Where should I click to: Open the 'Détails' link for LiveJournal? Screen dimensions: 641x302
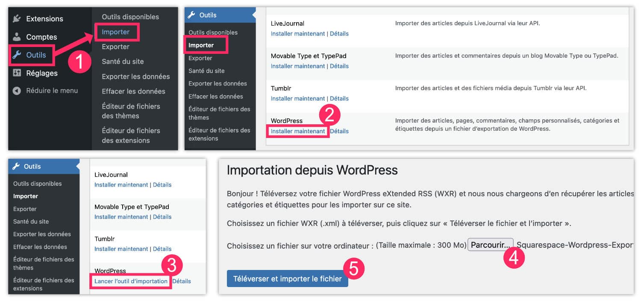(x=339, y=33)
